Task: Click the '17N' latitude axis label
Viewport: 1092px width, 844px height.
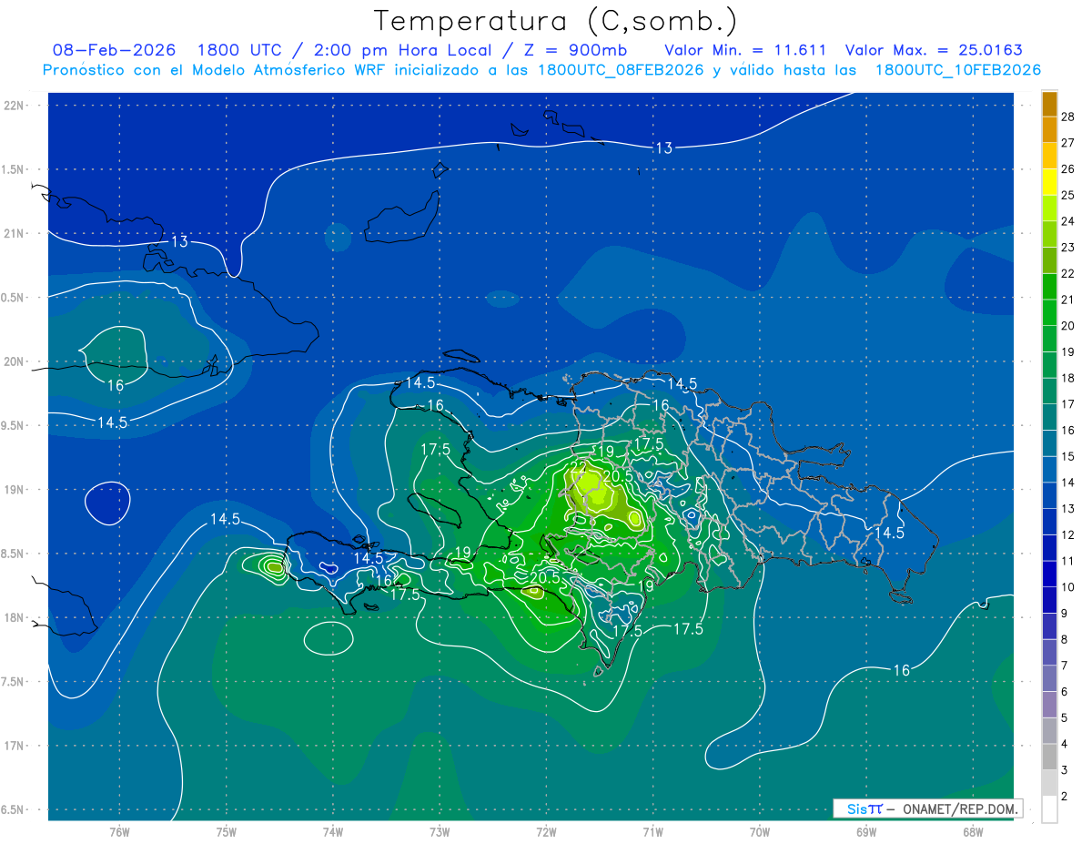Action: [15, 746]
